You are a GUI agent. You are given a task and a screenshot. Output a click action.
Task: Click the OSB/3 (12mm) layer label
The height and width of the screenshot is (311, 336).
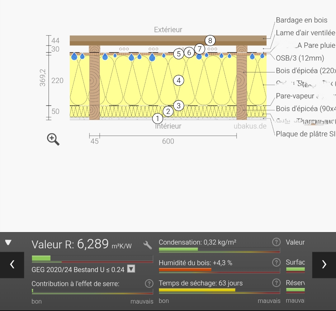point(300,58)
